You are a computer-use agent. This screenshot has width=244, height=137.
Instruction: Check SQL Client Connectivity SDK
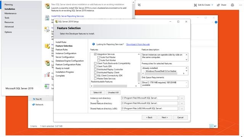(x=95, y=75)
